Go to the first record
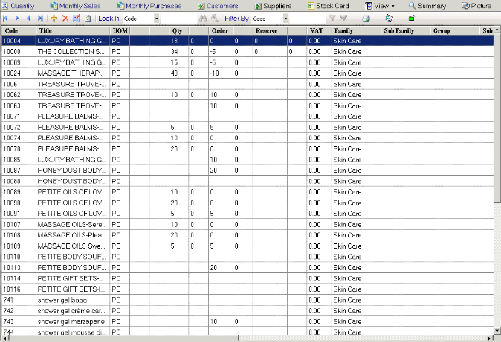This screenshot has height=342, width=501. (7, 17)
